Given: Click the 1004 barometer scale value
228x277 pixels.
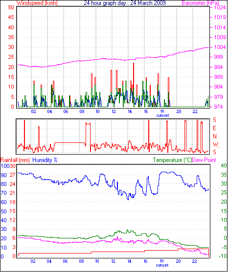Looking at the screenshot, I should point(220,47).
